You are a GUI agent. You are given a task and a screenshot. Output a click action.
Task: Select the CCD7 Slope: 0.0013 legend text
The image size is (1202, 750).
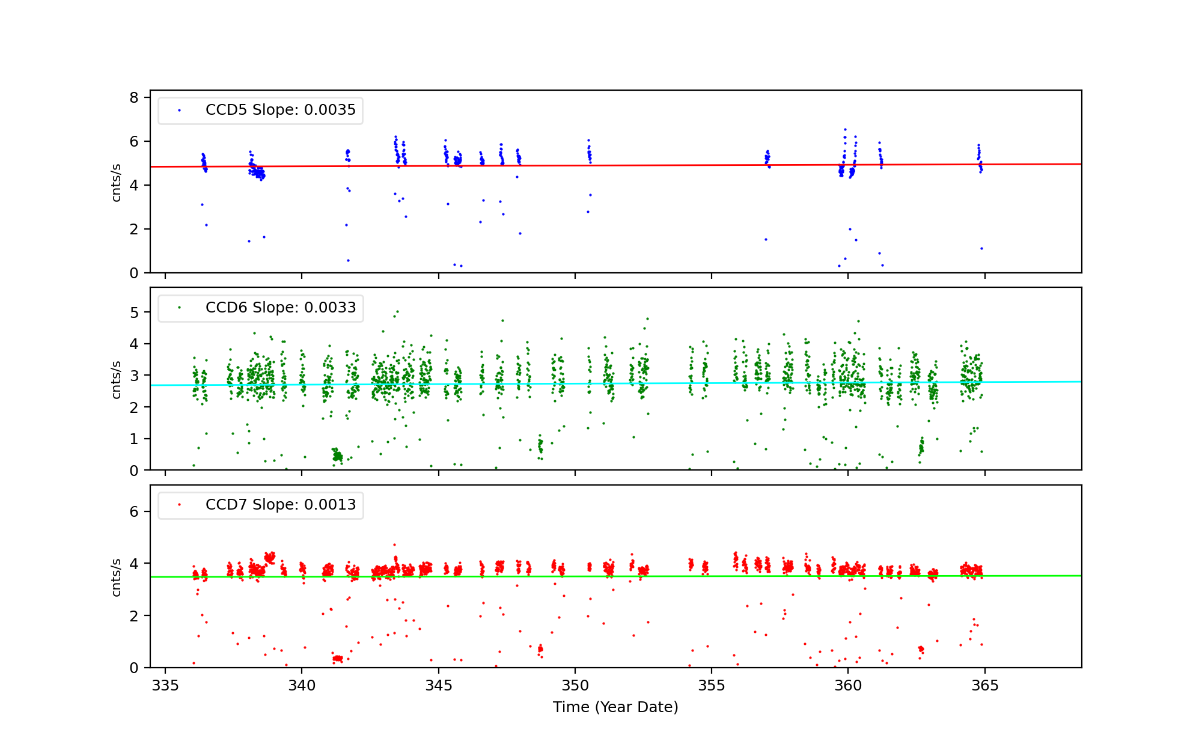point(280,505)
